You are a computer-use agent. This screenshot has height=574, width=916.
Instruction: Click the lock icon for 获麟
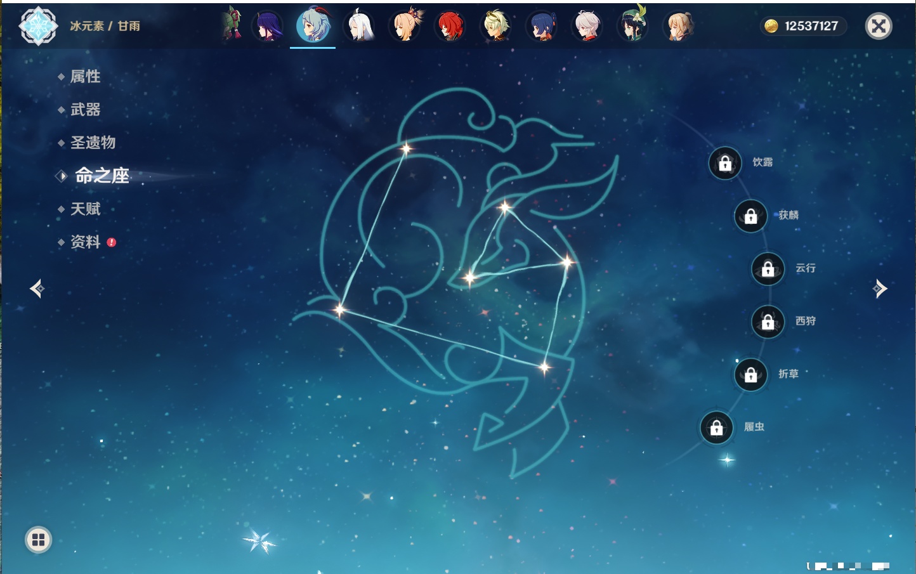751,216
